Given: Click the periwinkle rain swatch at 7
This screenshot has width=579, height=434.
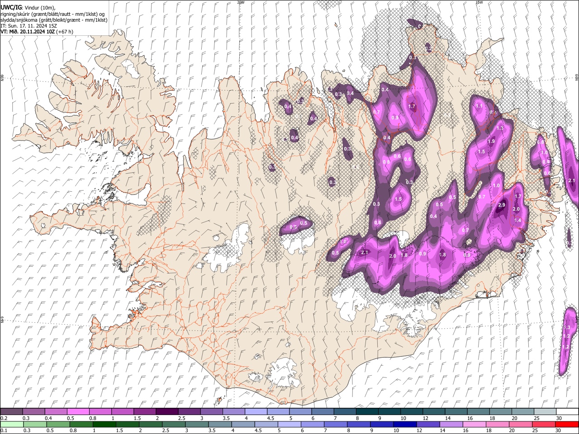Looking at the screenshot, I should click(335, 424).
